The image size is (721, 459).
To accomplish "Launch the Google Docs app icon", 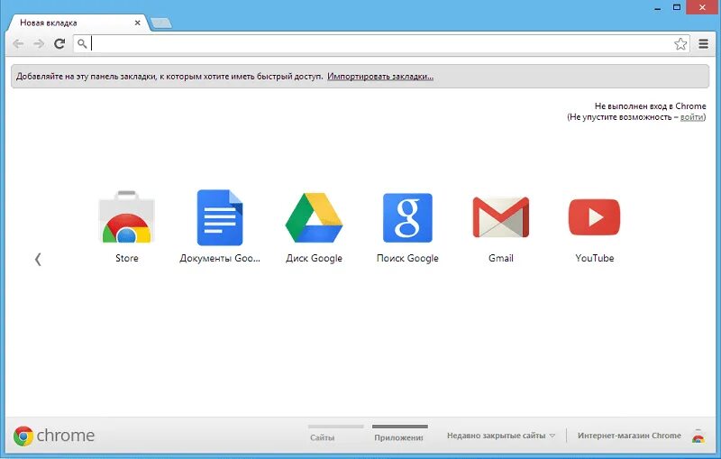I will tap(220, 217).
